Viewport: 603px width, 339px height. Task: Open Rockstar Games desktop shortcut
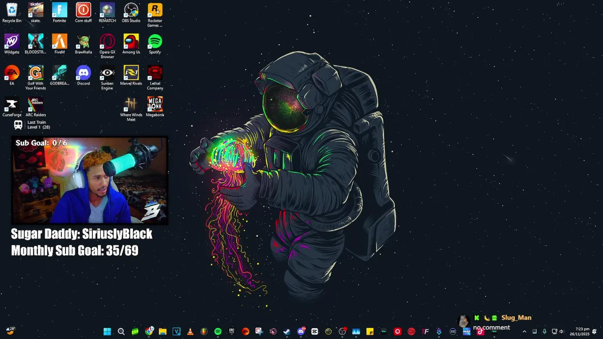[155, 15]
